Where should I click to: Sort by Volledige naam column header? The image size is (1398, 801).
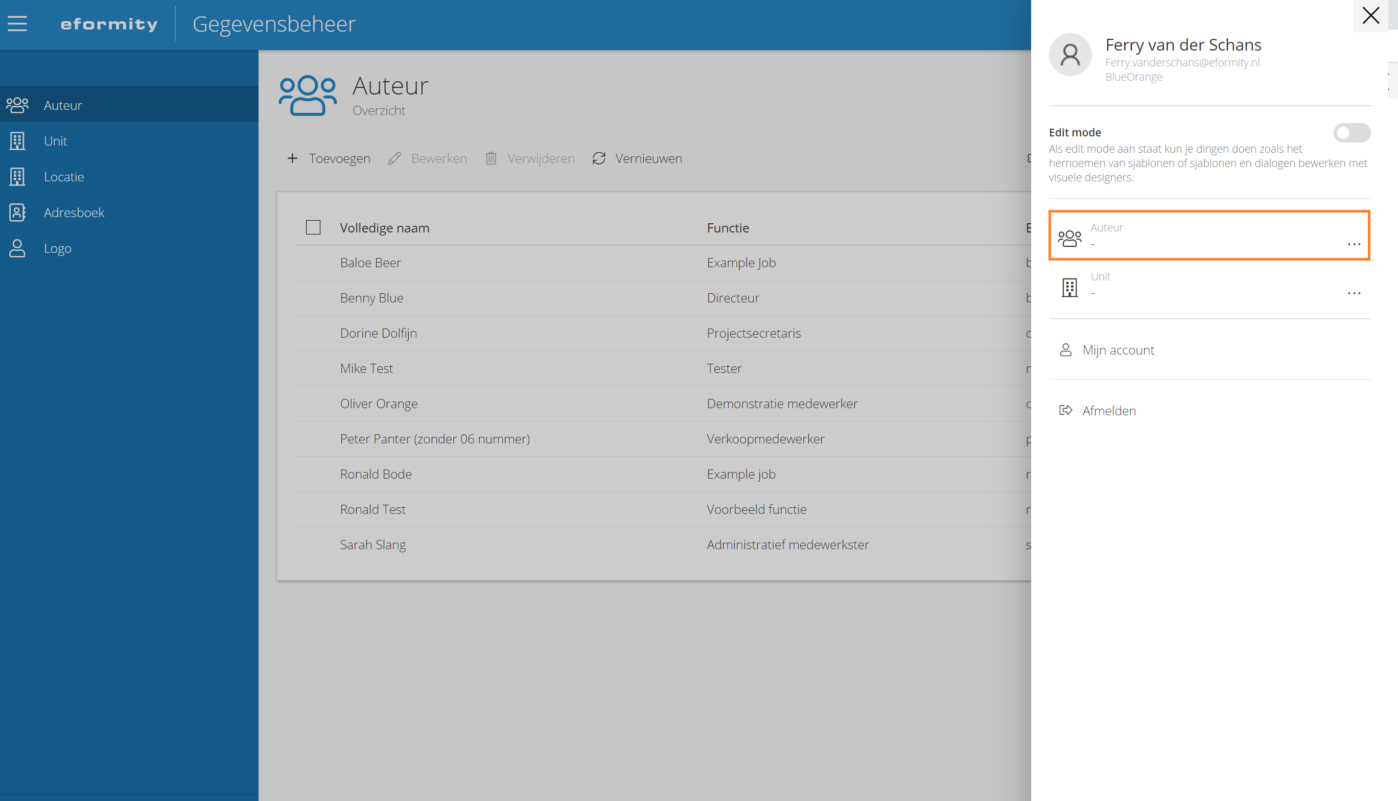[x=385, y=228]
